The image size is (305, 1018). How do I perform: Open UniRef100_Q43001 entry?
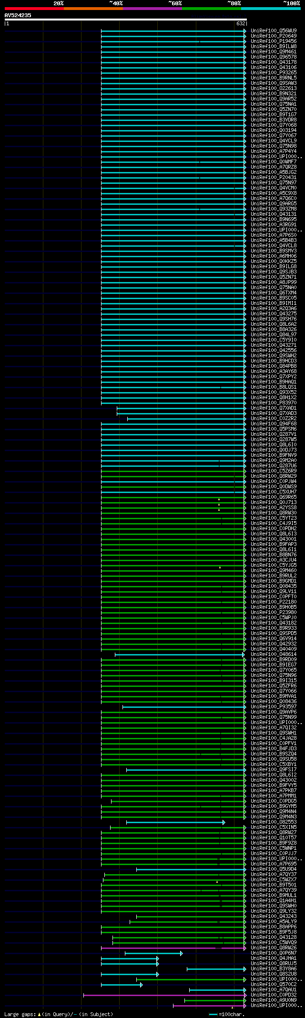[x=274, y=539]
